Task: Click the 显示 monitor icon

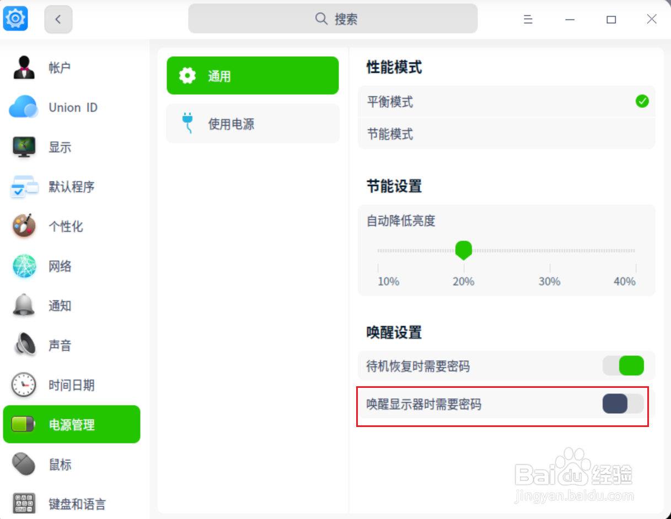Action: click(x=24, y=147)
